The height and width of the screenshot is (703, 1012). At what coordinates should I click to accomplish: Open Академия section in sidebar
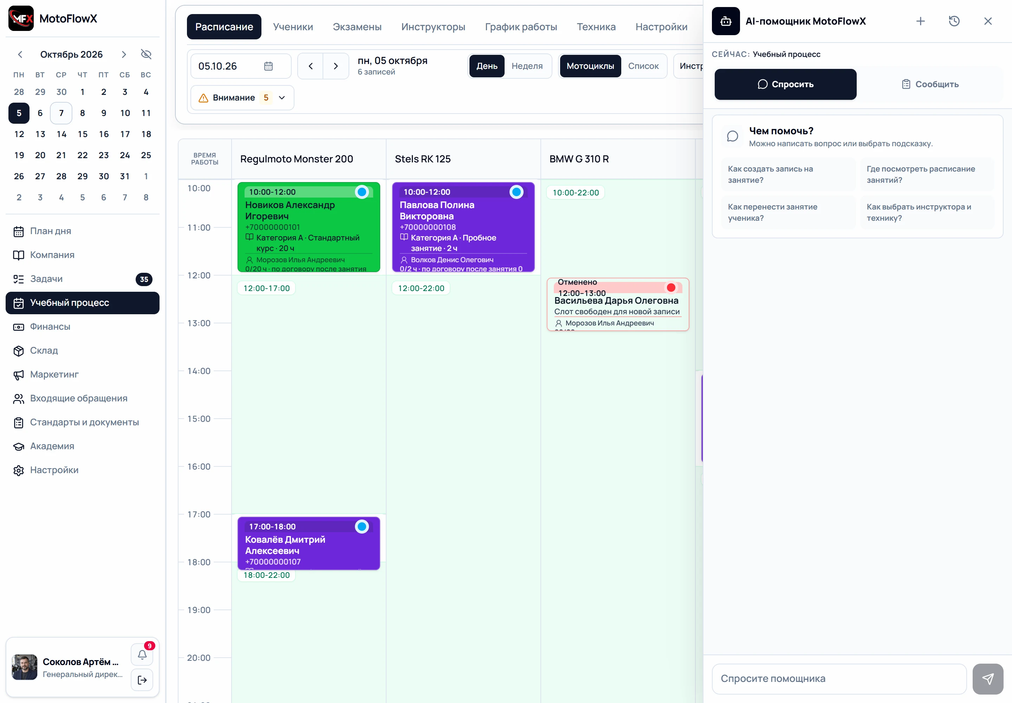[x=82, y=446]
